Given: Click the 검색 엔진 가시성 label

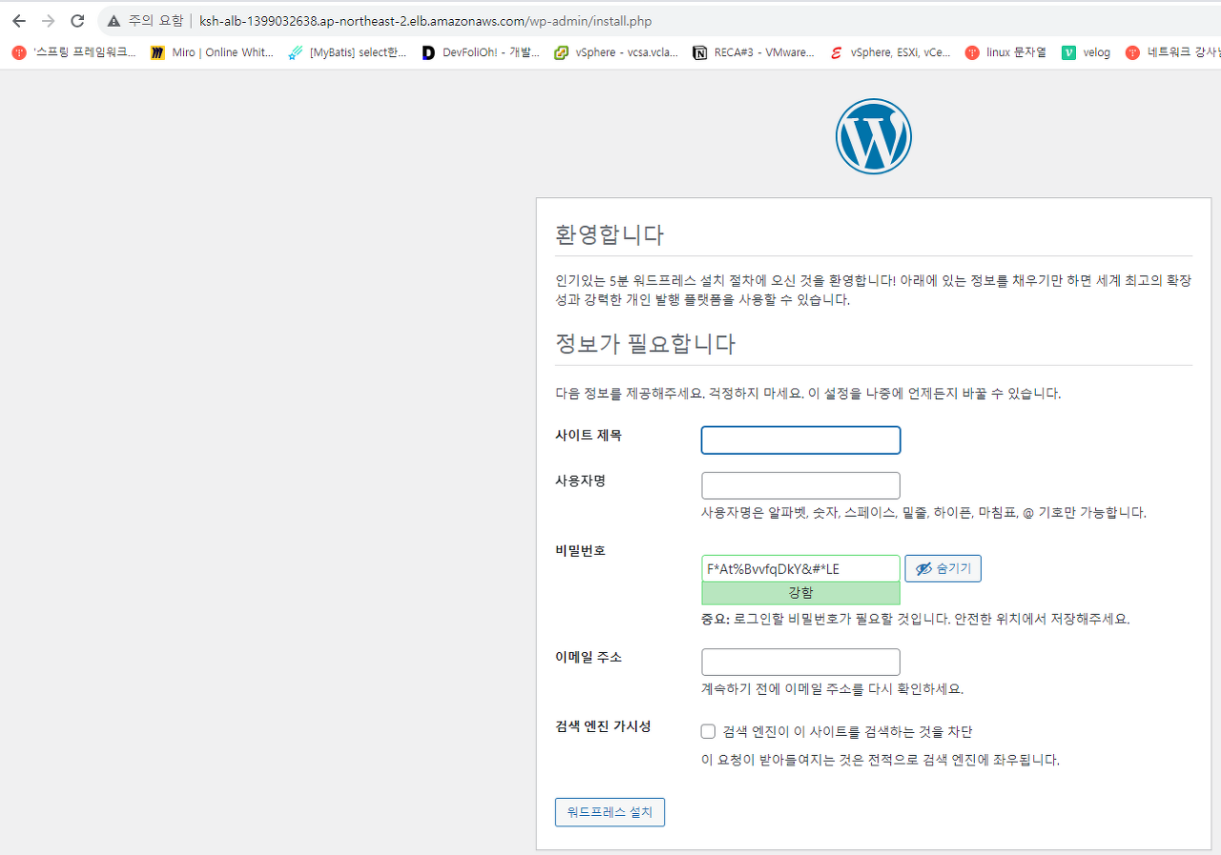Looking at the screenshot, I should click(603, 726).
